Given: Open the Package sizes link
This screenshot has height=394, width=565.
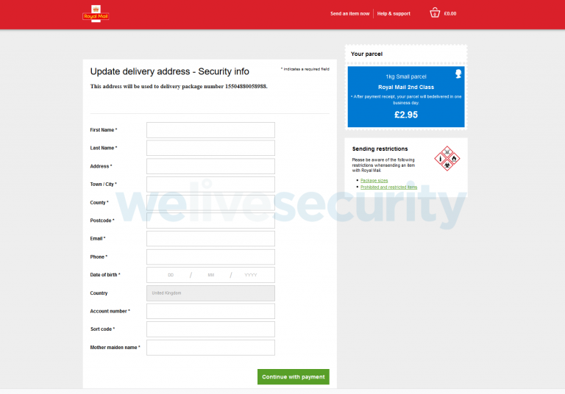Looking at the screenshot, I should click(374, 180).
